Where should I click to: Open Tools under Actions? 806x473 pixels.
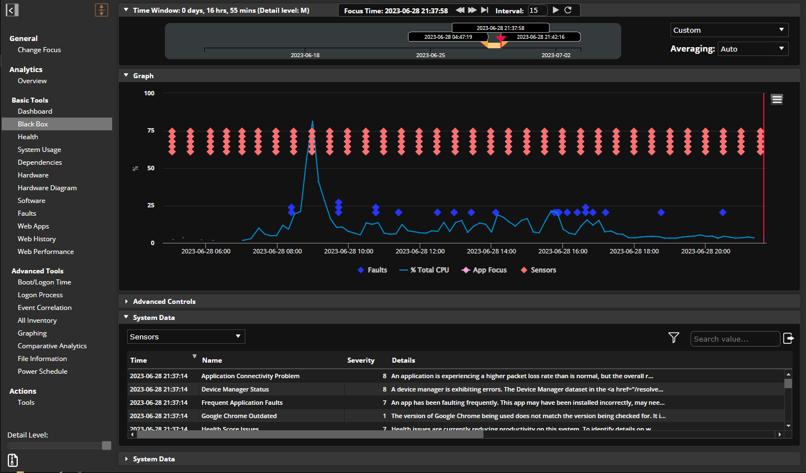click(x=26, y=403)
